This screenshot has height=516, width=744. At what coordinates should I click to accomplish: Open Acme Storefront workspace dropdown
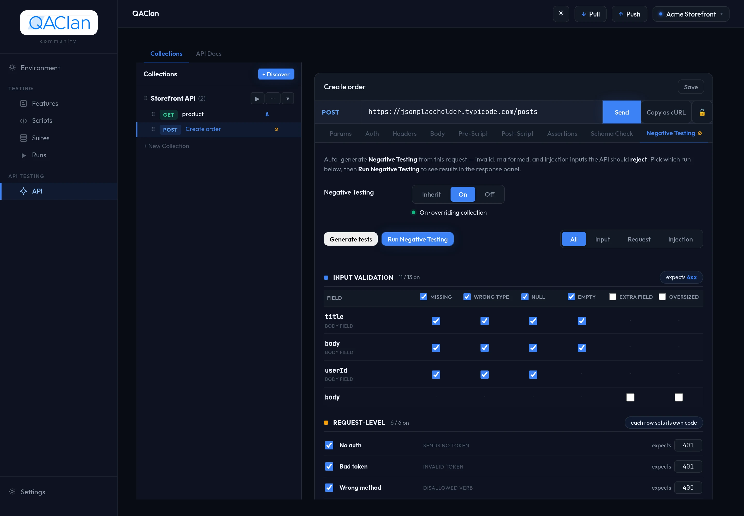(x=691, y=14)
